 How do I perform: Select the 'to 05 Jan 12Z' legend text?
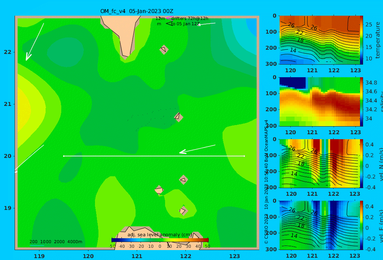coord(185,24)
